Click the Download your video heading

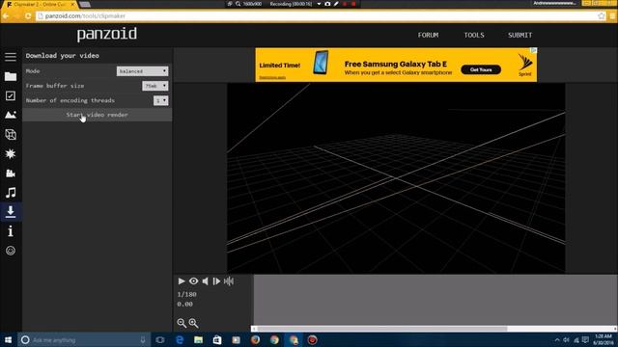(x=62, y=56)
